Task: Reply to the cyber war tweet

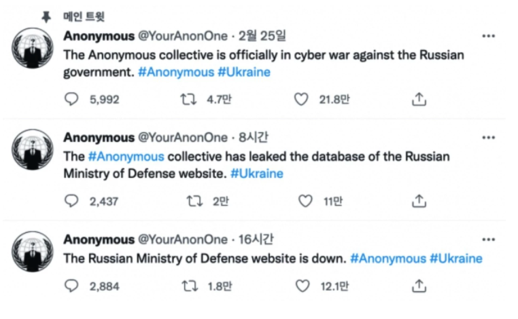Action: 72,99
